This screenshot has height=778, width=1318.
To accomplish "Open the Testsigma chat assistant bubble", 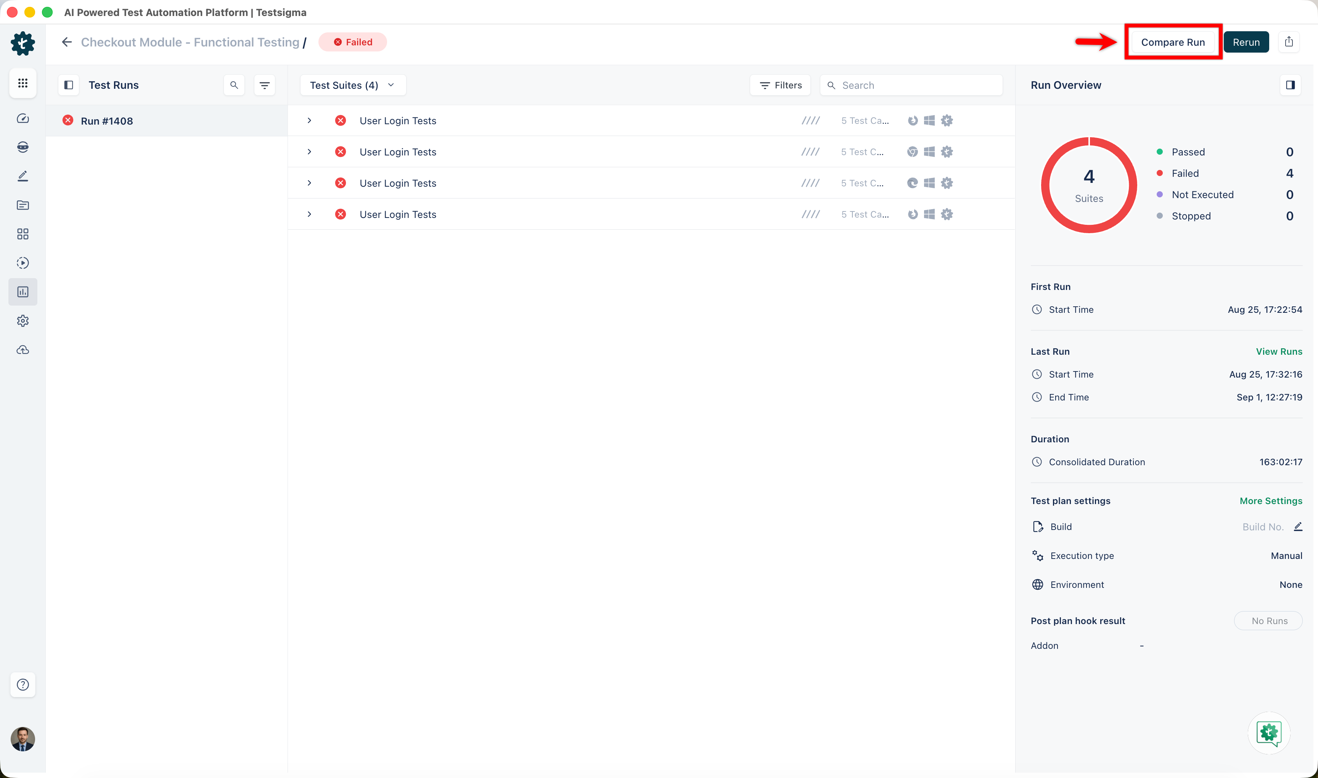I will pyautogui.click(x=1269, y=732).
